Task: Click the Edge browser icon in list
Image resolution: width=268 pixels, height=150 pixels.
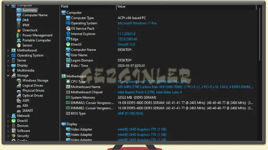Action: coord(68,39)
